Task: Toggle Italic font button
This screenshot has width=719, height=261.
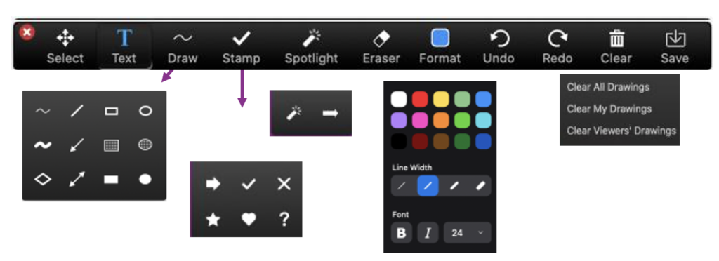Action: pos(428,233)
